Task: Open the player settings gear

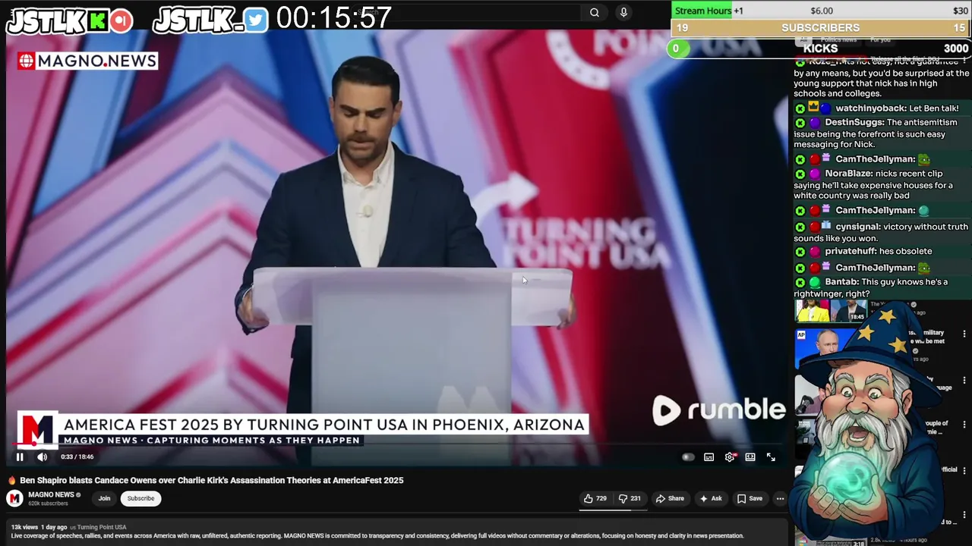Action: pos(730,457)
